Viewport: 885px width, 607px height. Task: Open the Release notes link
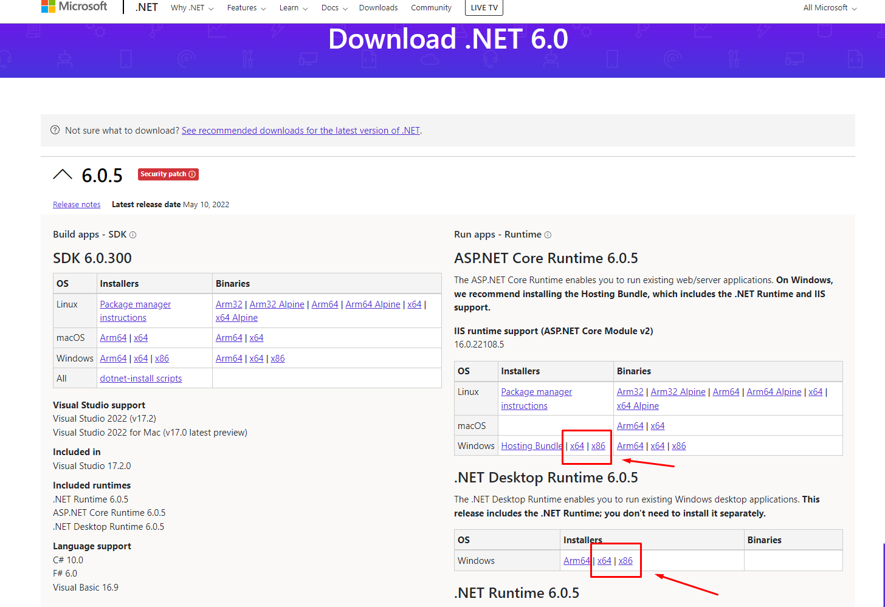tap(77, 205)
